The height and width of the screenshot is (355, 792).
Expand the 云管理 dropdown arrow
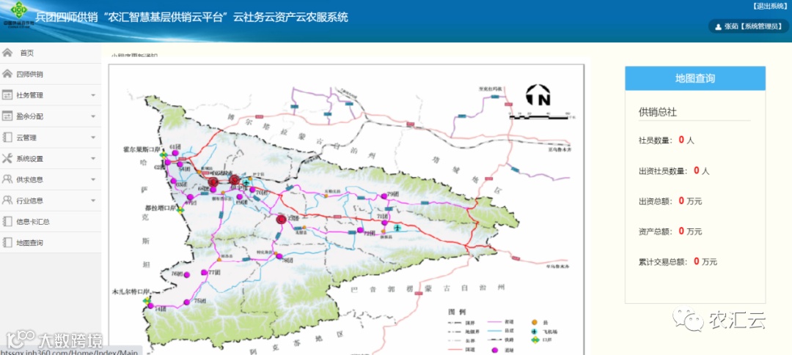click(x=93, y=138)
